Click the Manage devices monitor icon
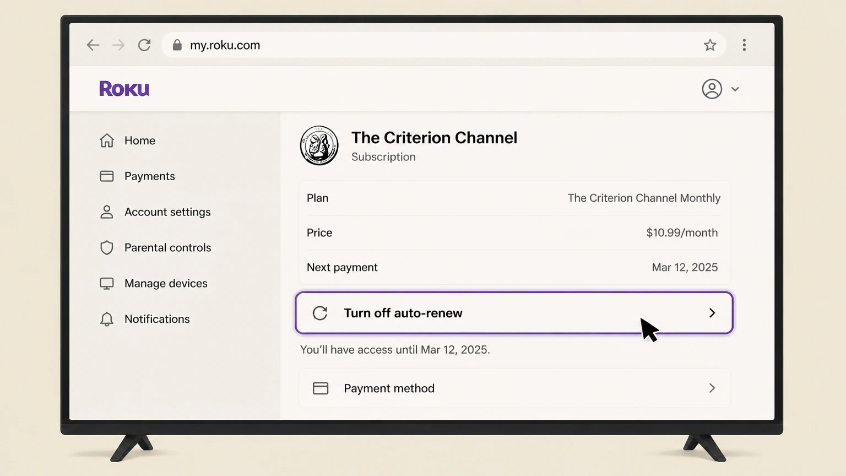Viewport: 846px width, 476px height. pos(107,284)
